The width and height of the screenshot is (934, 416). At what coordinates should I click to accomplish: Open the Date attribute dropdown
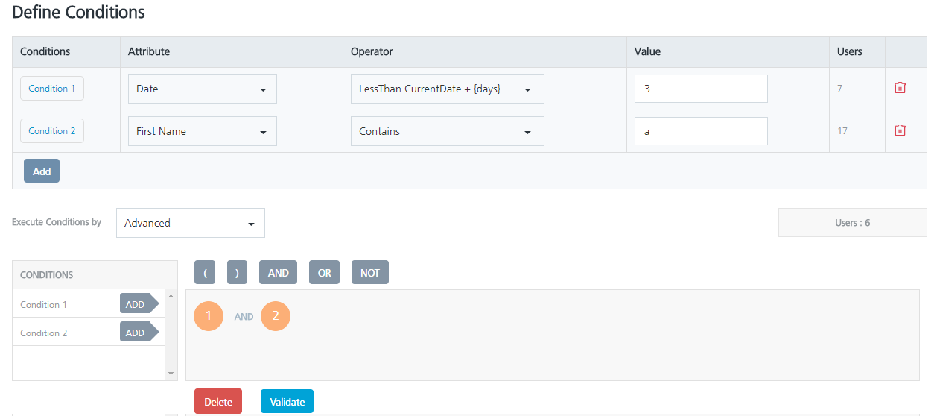(202, 89)
